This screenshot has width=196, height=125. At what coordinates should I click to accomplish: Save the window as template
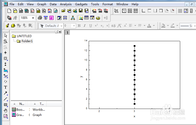click(86, 11)
